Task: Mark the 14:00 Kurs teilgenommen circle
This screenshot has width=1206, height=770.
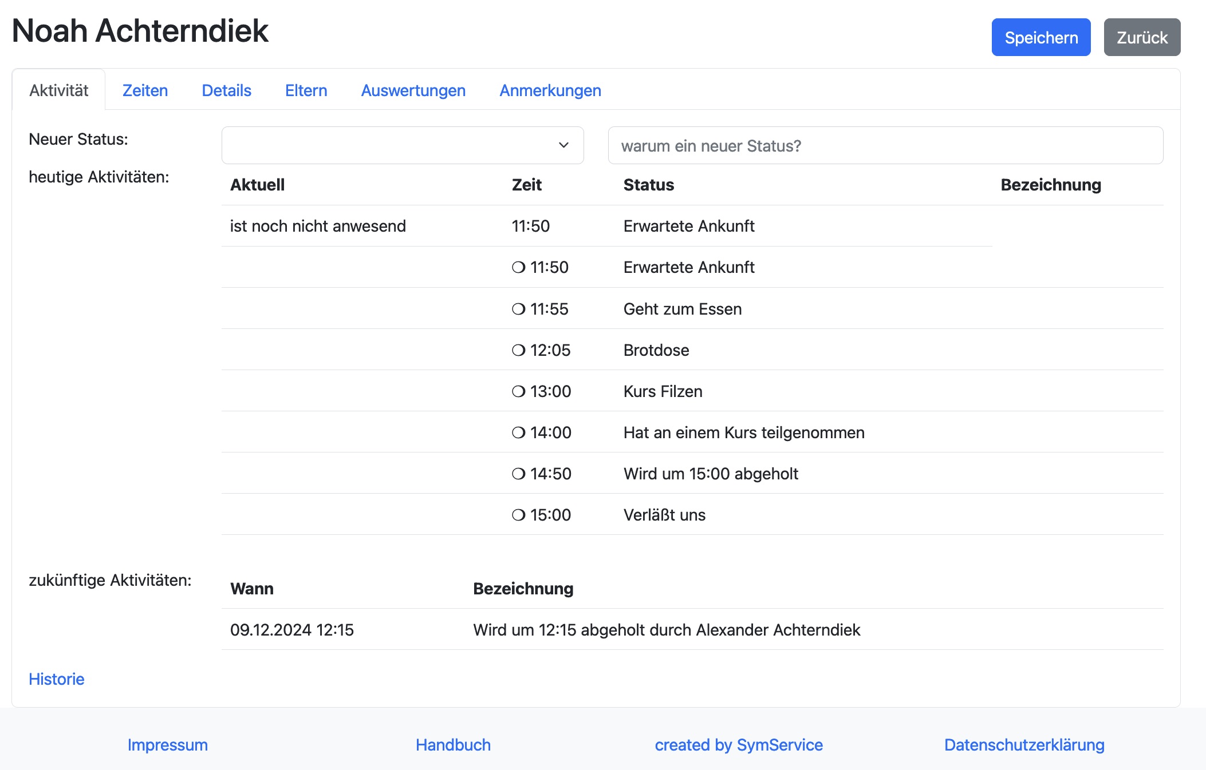Action: (x=519, y=432)
